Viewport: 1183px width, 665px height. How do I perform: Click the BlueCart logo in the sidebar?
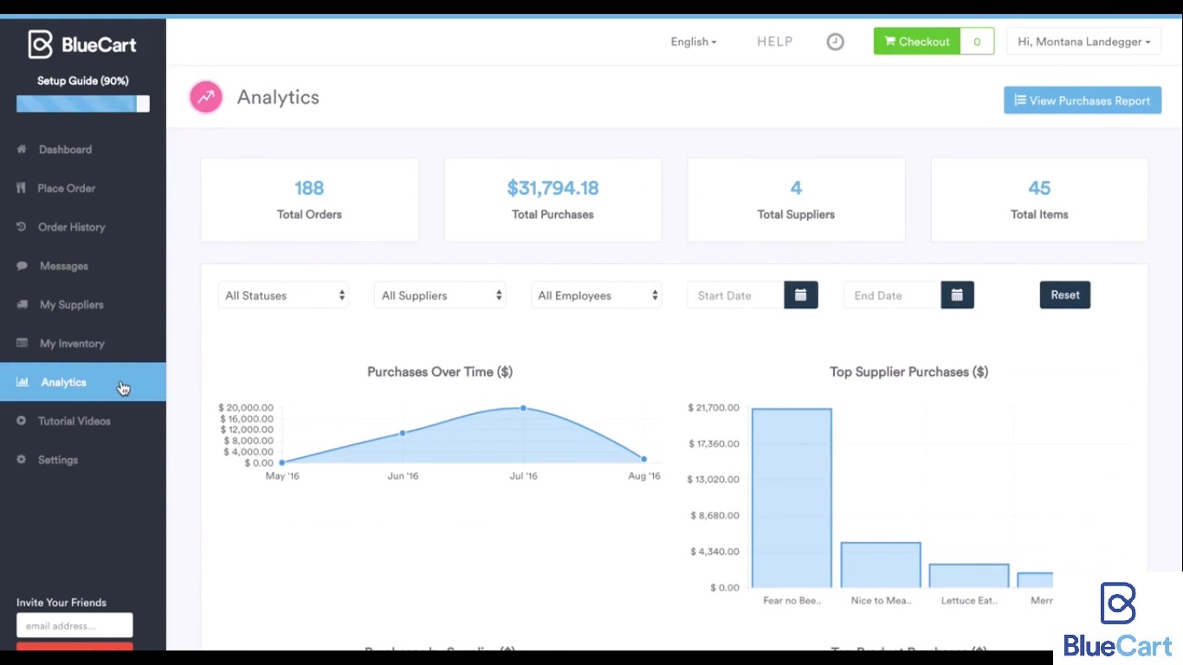coord(82,44)
